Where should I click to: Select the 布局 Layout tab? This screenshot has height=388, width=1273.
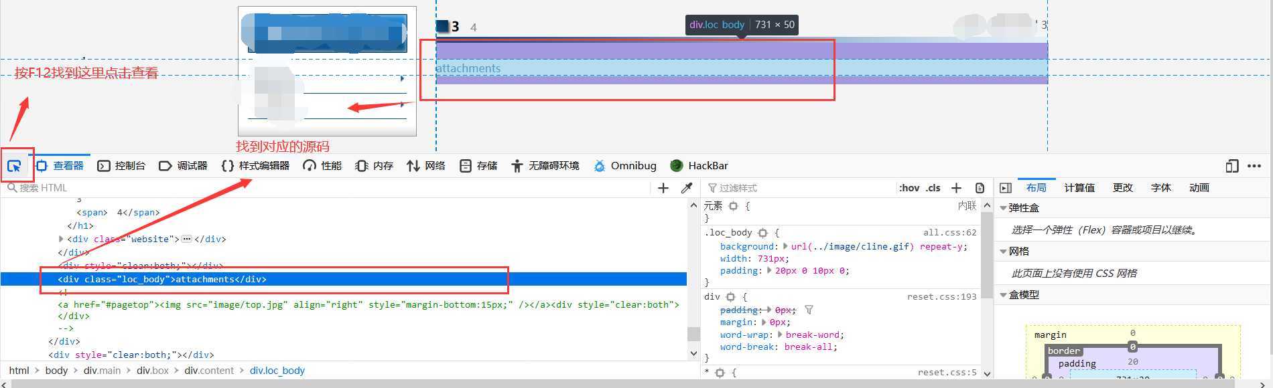(x=1036, y=188)
